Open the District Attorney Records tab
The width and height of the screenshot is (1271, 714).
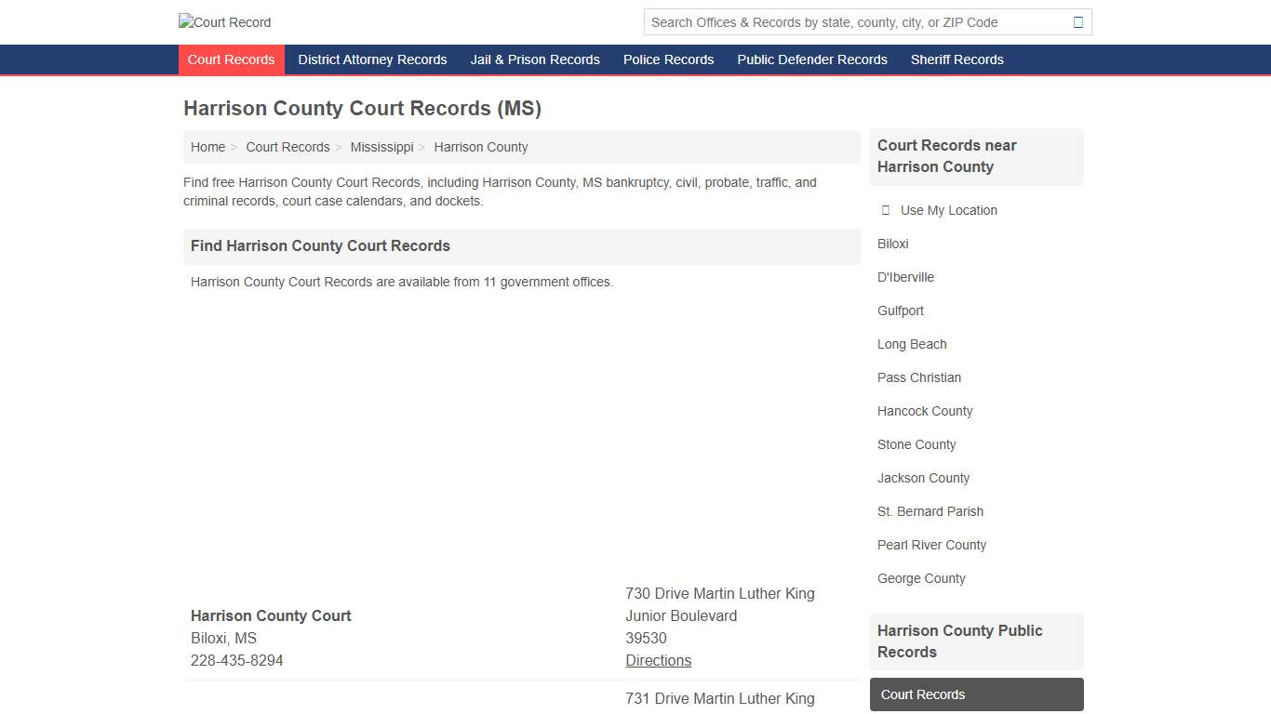(372, 59)
